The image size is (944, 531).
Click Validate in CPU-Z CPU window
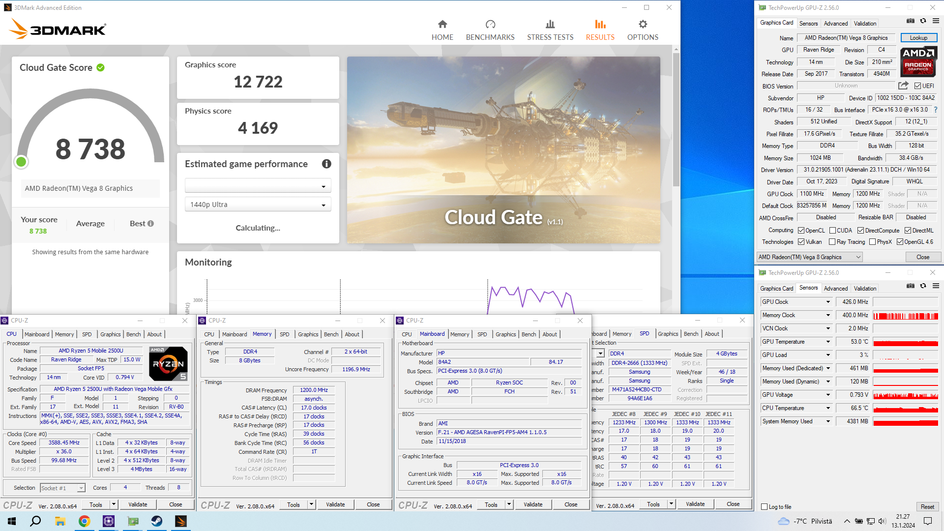[x=138, y=504]
